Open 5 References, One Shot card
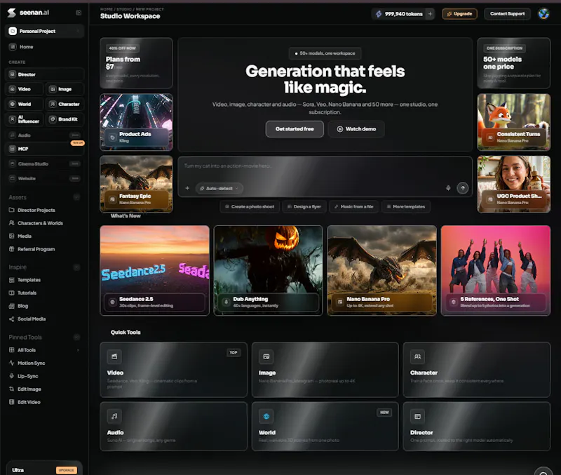 (496, 271)
